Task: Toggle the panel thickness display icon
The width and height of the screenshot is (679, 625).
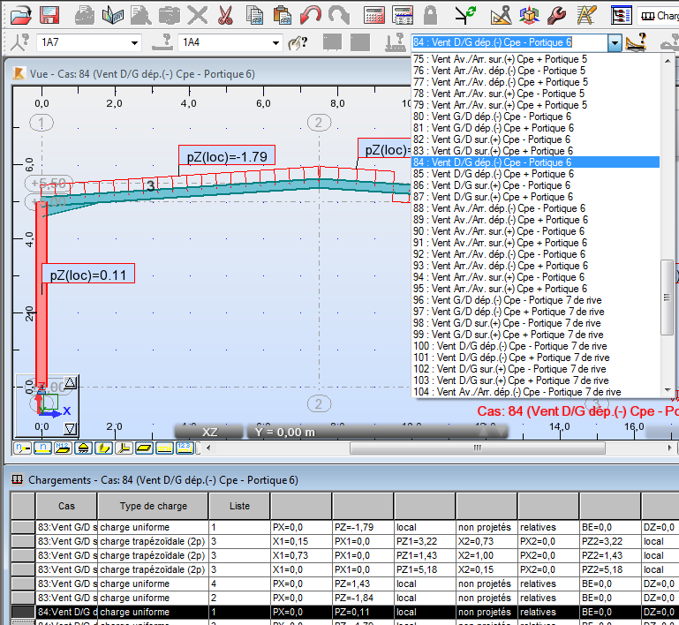Action: tap(144, 448)
